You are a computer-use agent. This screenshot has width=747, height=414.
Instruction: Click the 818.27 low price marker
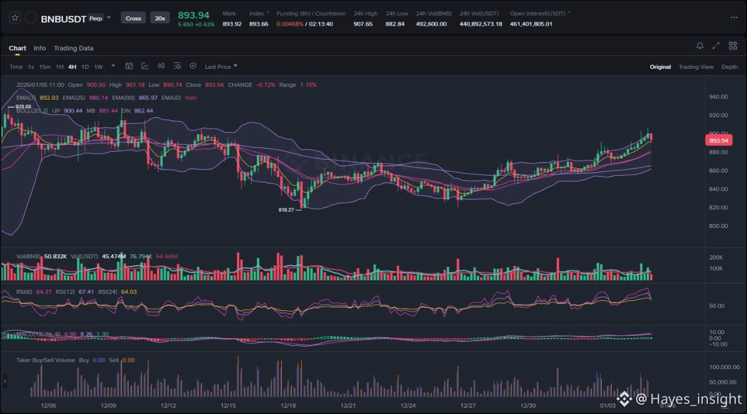point(287,209)
